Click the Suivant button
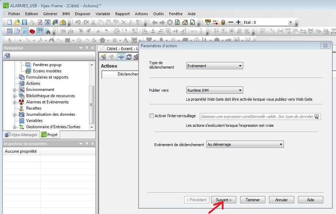The width and height of the screenshot is (336, 214). [224, 200]
